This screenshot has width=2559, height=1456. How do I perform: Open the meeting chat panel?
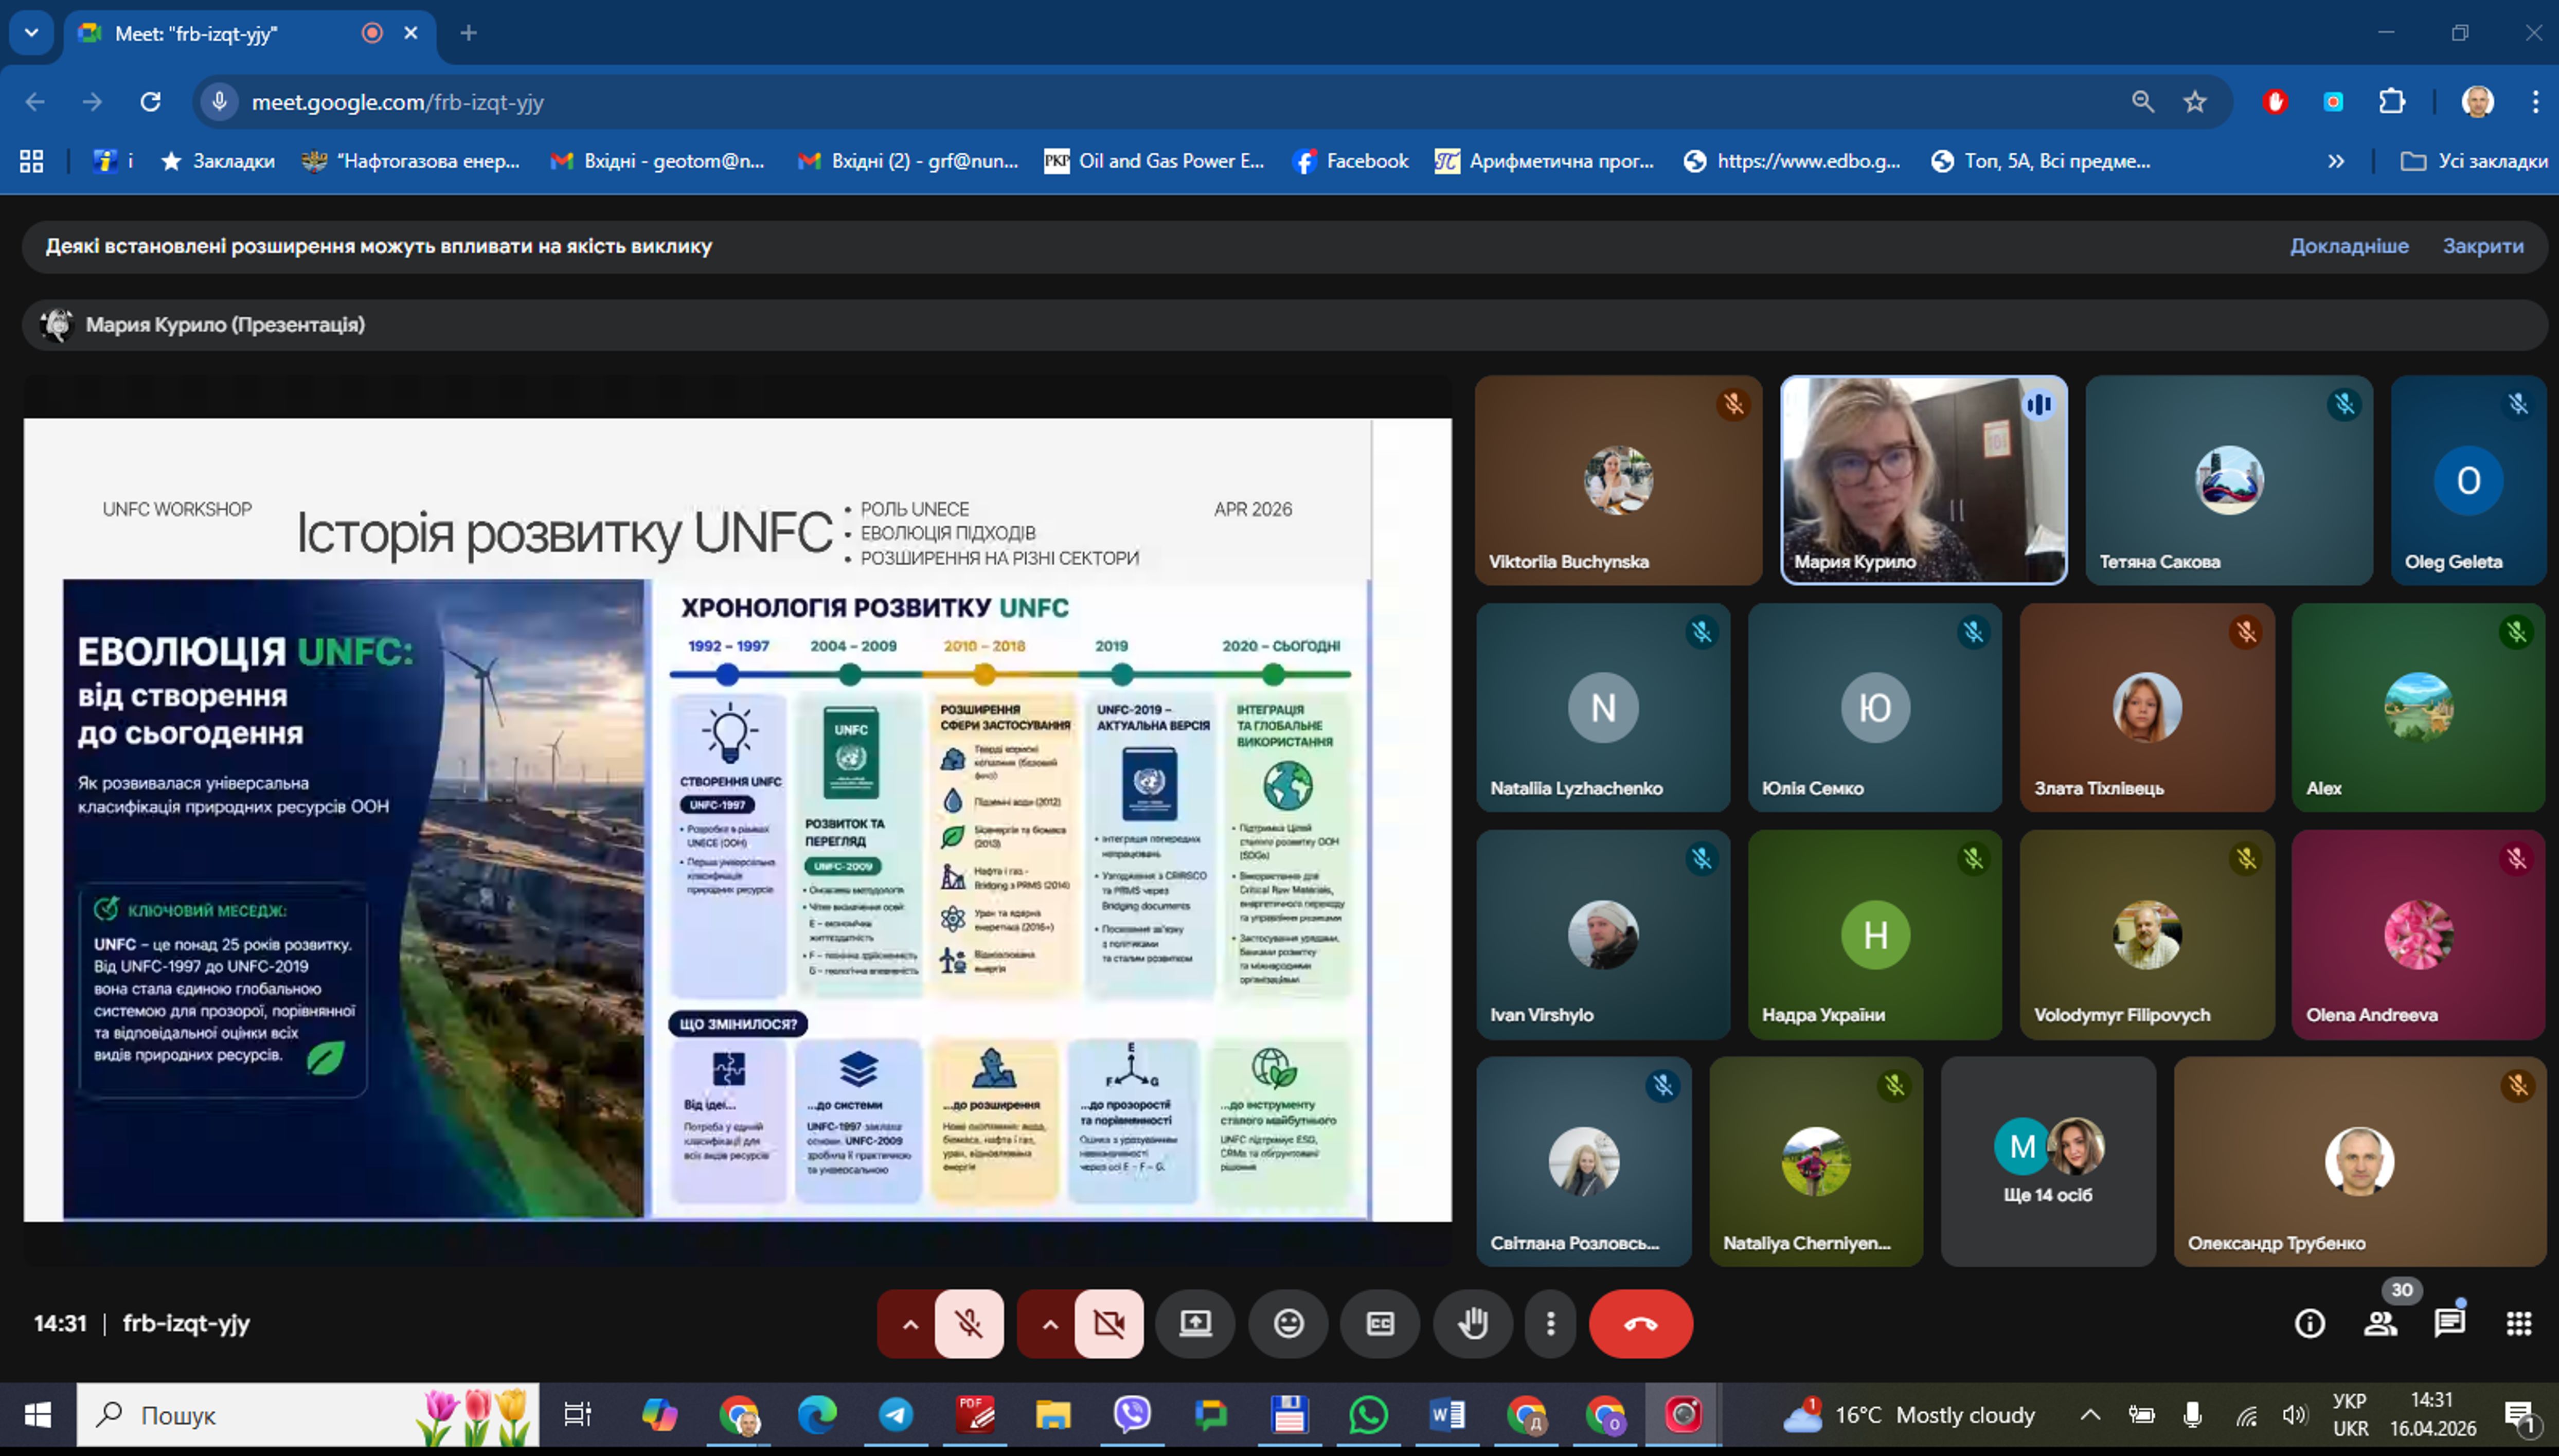coord(2449,1324)
